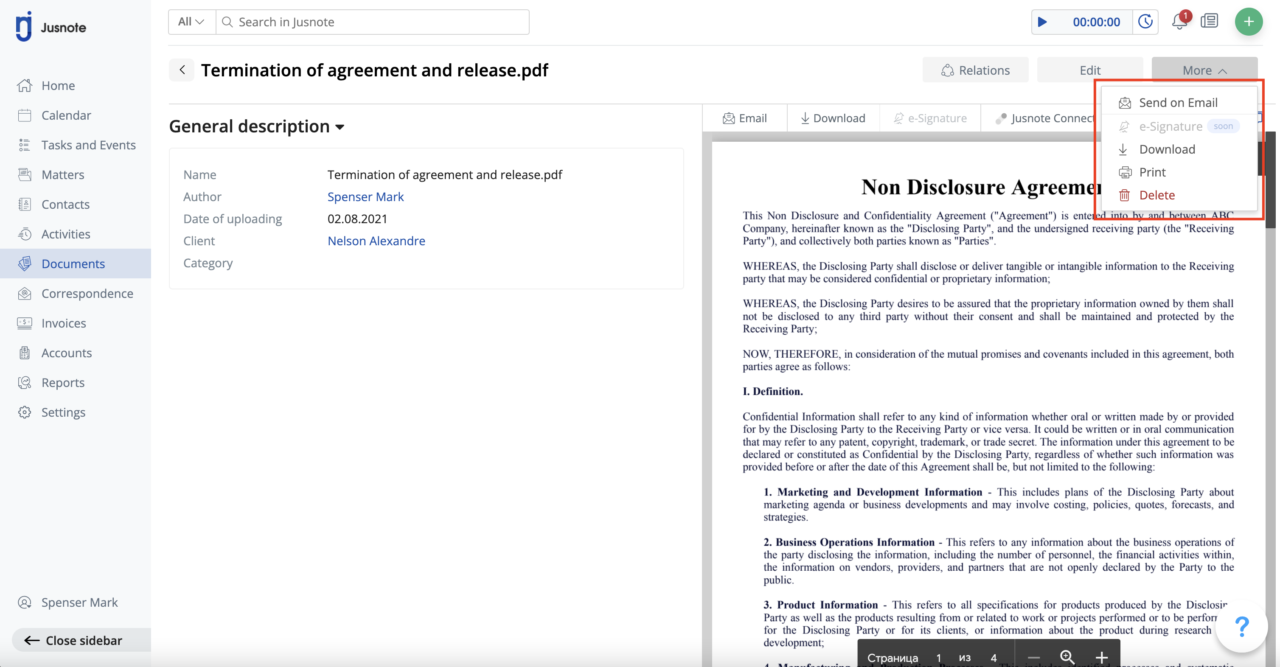This screenshot has width=1280, height=667.
Task: Open the help question mark button
Action: point(1242,626)
